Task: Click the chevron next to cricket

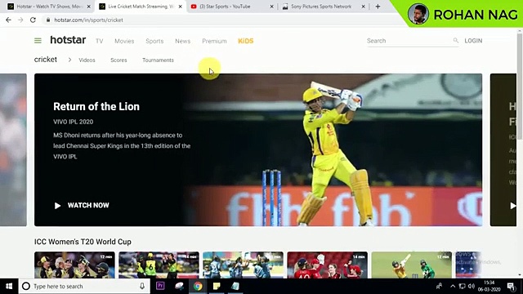Action: pyautogui.click(x=69, y=60)
